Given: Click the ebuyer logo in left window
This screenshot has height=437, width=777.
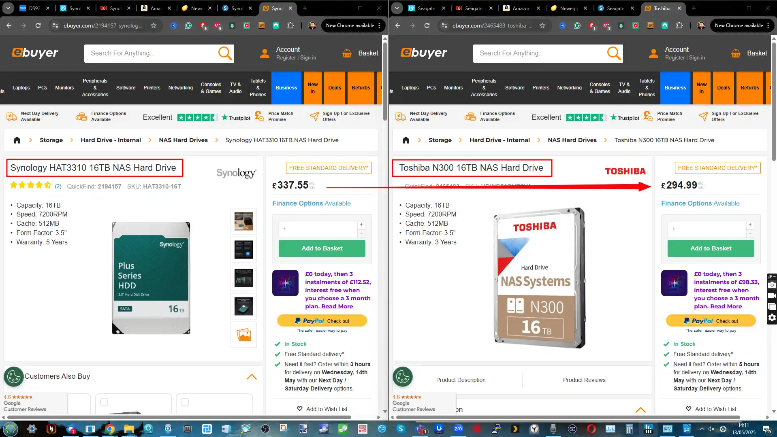Looking at the screenshot, I should (x=35, y=53).
